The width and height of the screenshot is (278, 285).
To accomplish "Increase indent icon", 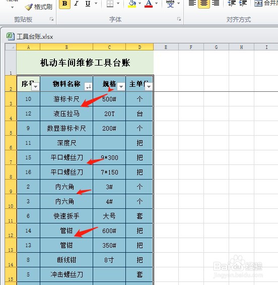I will coord(243,4).
